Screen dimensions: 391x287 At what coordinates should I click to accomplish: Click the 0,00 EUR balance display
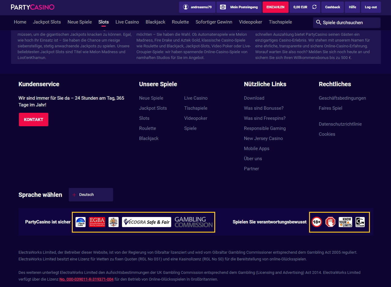(300, 7)
